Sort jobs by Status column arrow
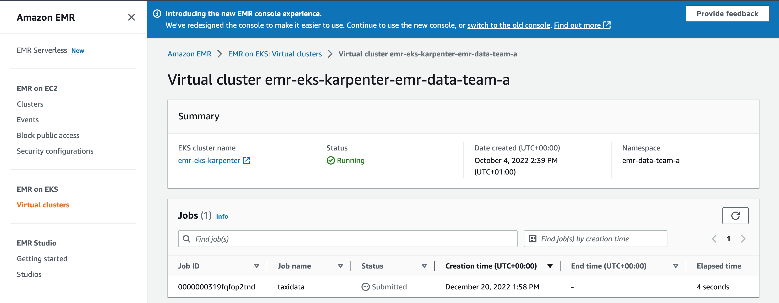 click(x=424, y=266)
